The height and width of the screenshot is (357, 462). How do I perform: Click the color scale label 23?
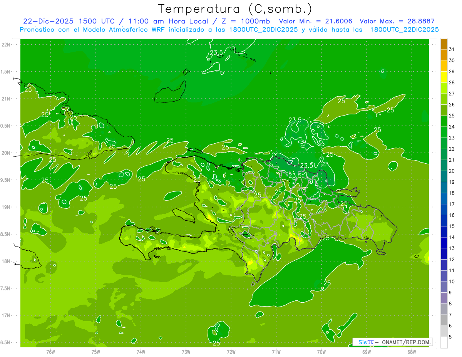coord(452,137)
